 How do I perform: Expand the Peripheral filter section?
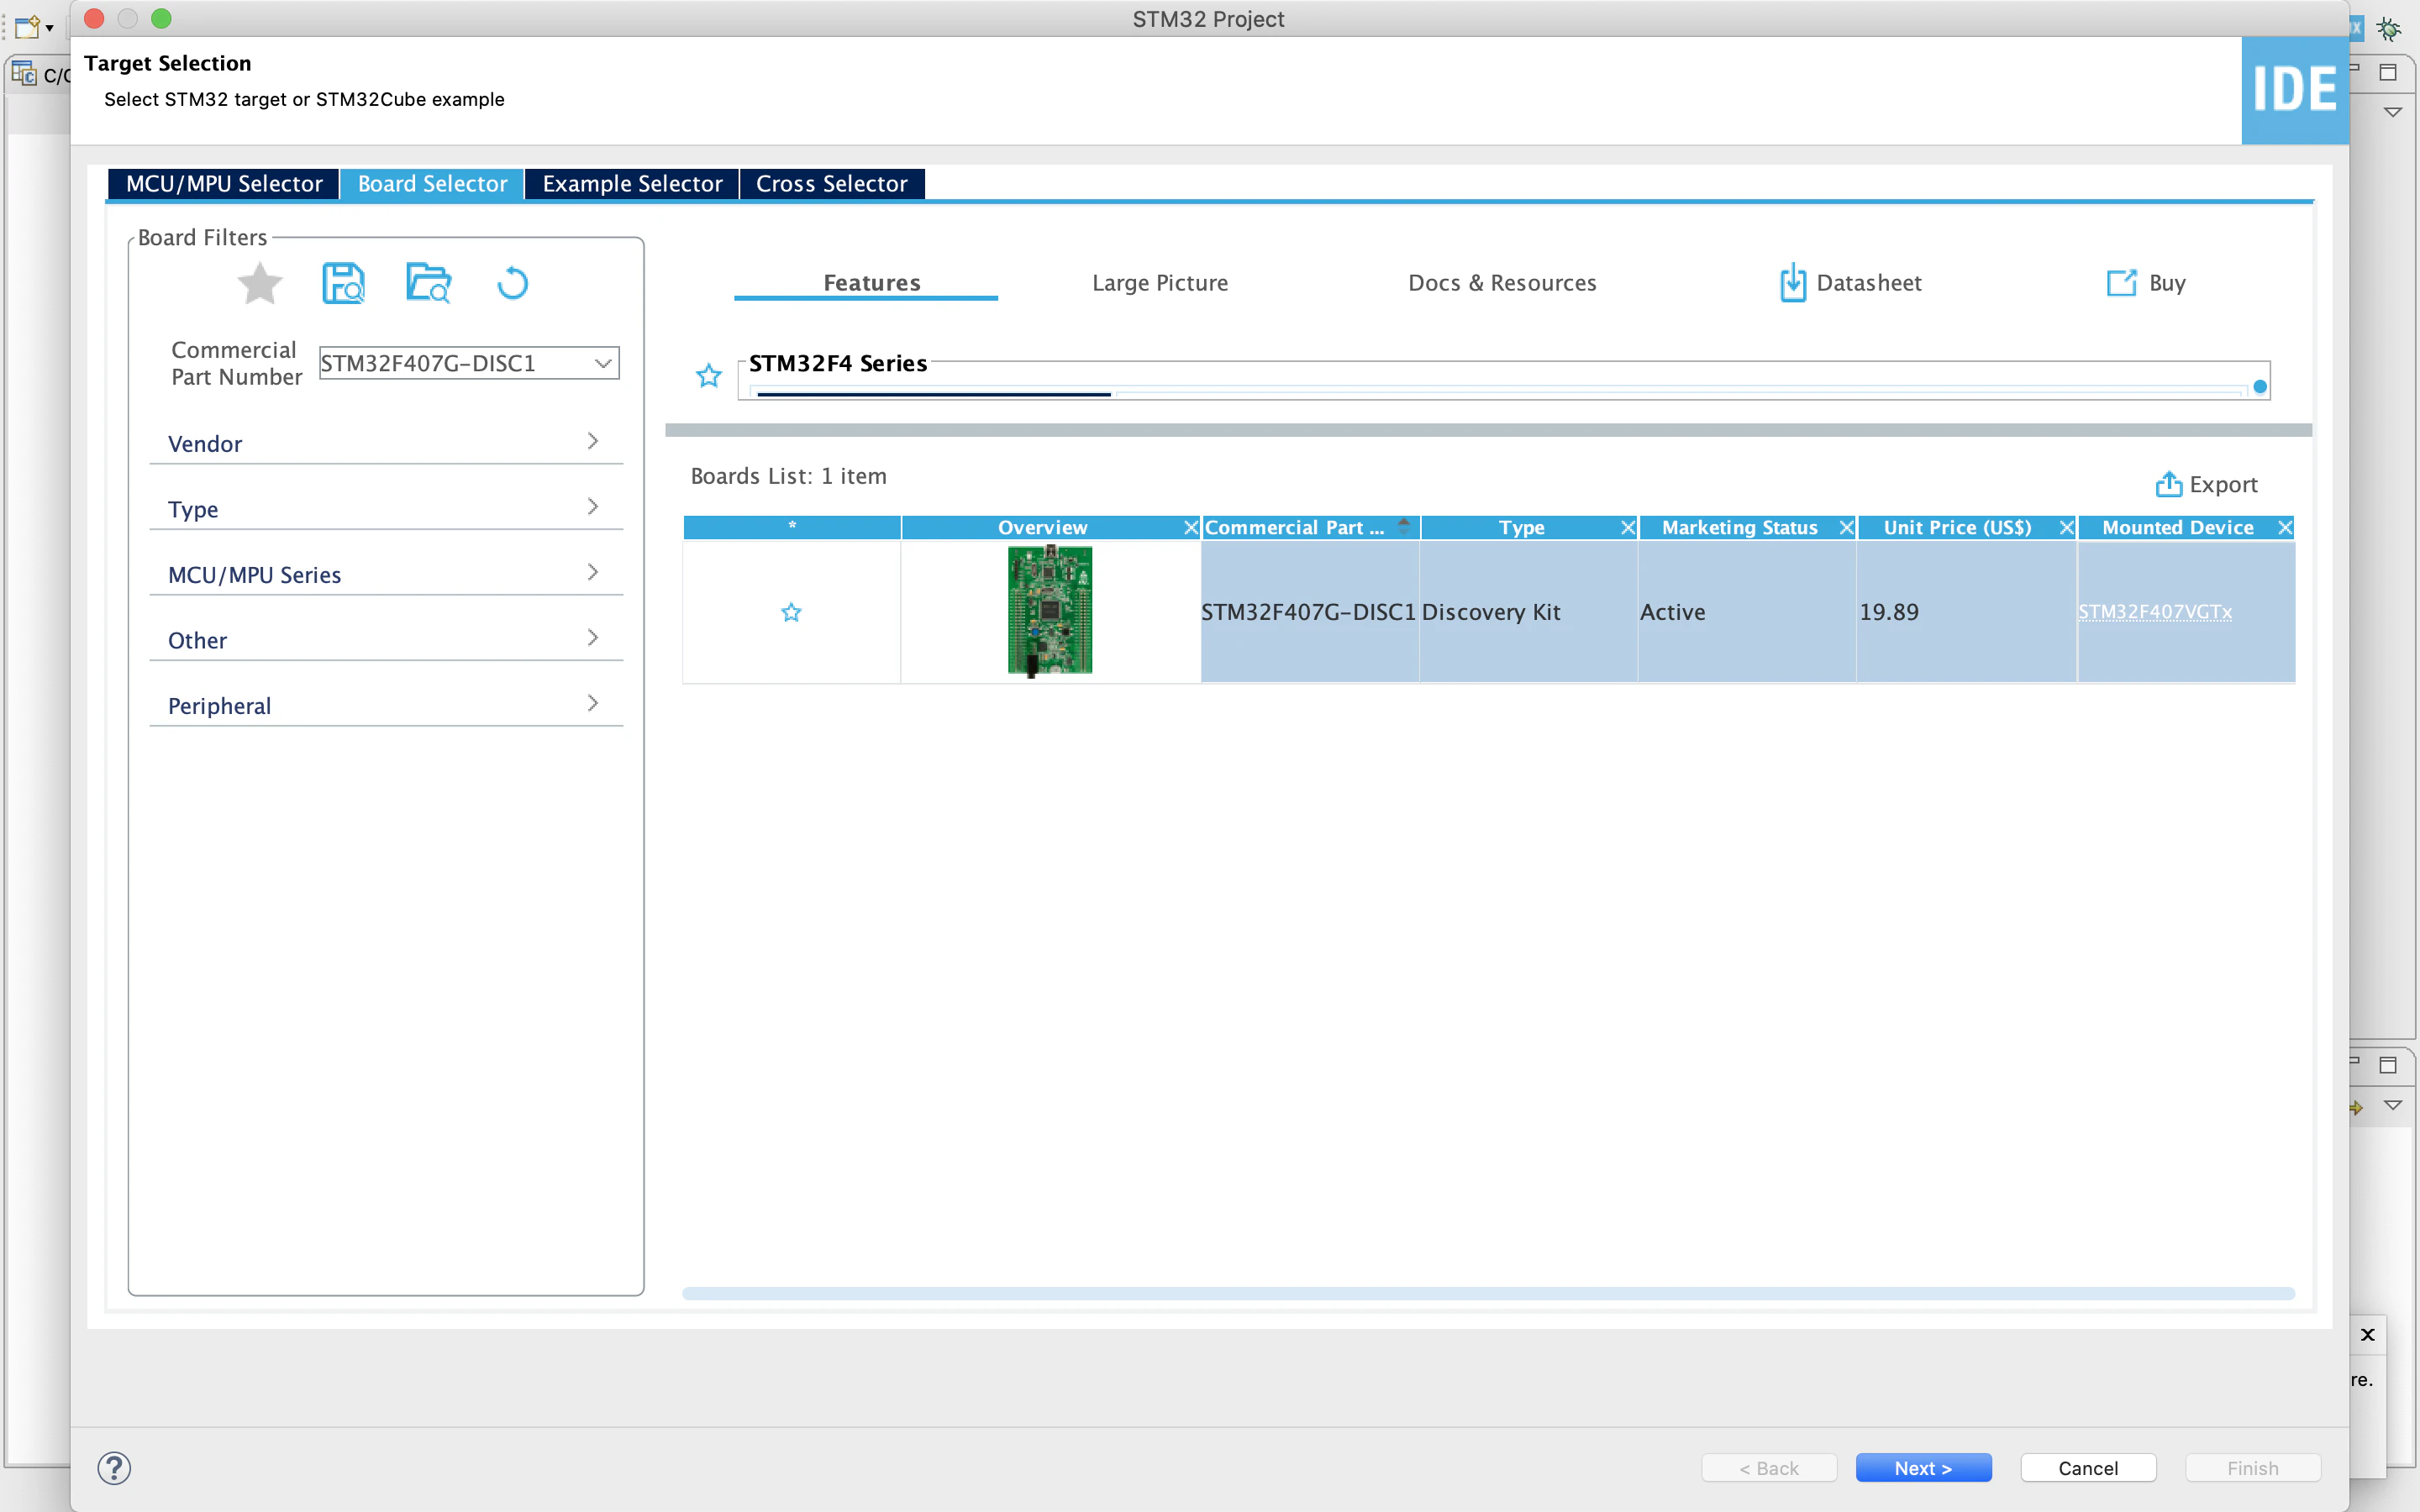pyautogui.click(x=386, y=705)
